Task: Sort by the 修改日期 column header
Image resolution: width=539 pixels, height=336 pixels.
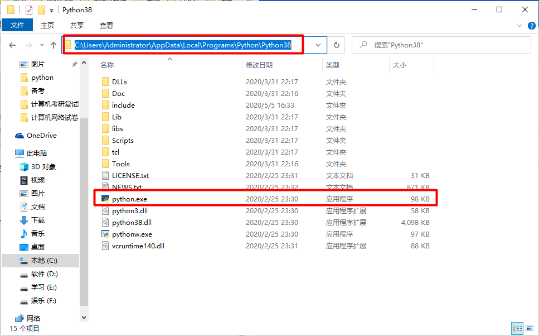Action: pos(259,65)
